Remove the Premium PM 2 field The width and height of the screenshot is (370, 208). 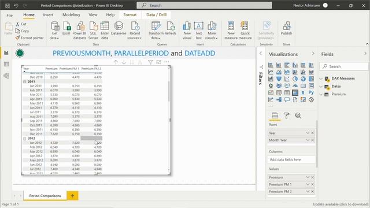tap(312, 191)
